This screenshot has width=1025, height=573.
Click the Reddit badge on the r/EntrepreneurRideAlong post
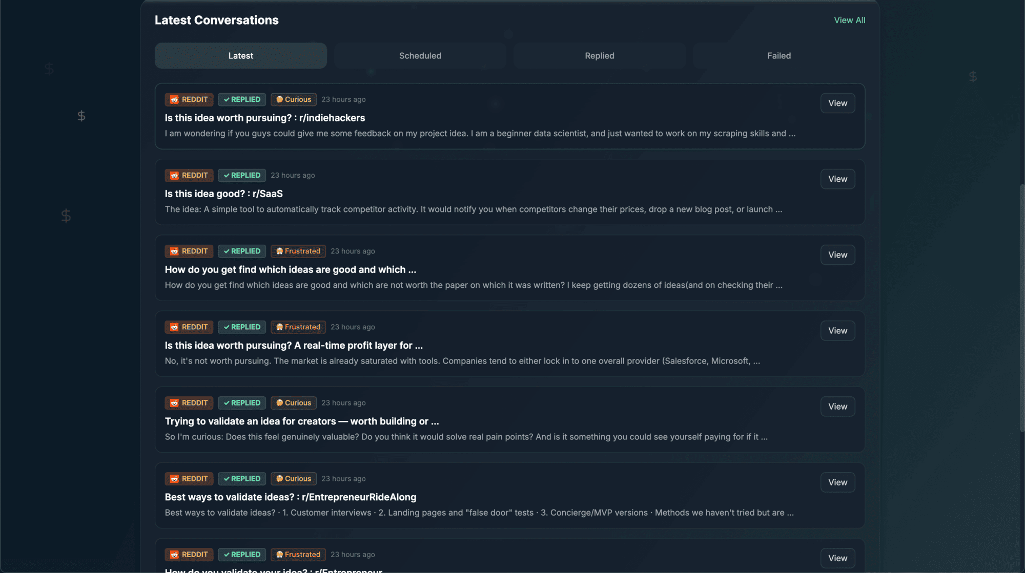point(189,478)
